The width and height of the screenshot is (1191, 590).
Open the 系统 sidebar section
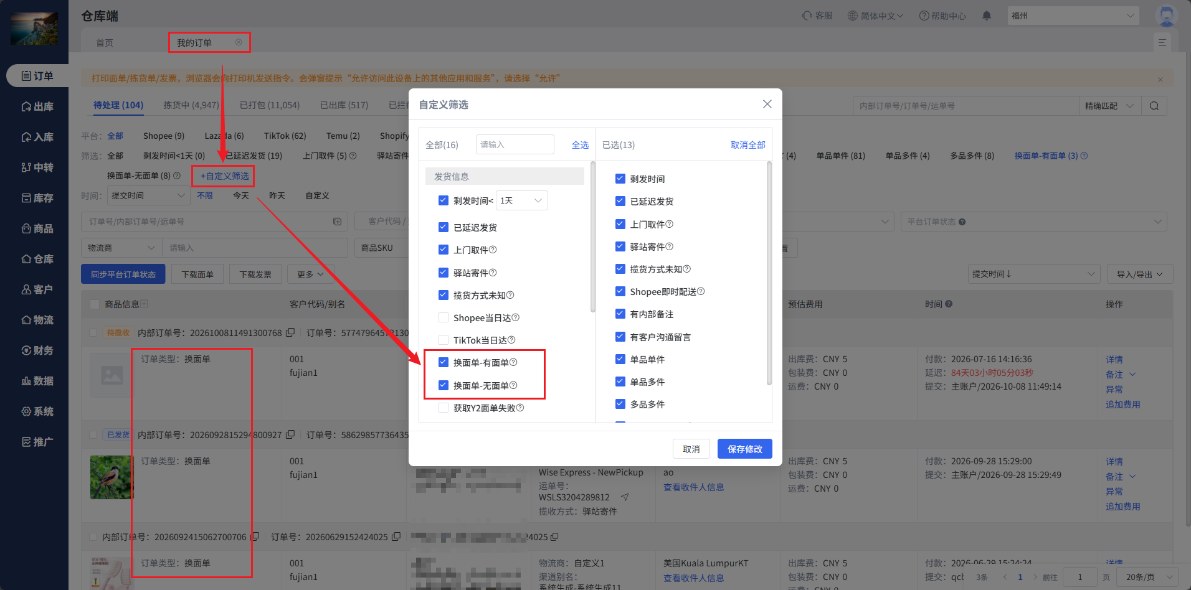pos(37,411)
